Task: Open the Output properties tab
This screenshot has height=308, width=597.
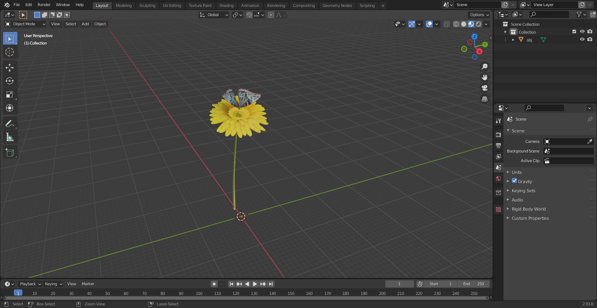Action: 498,145
